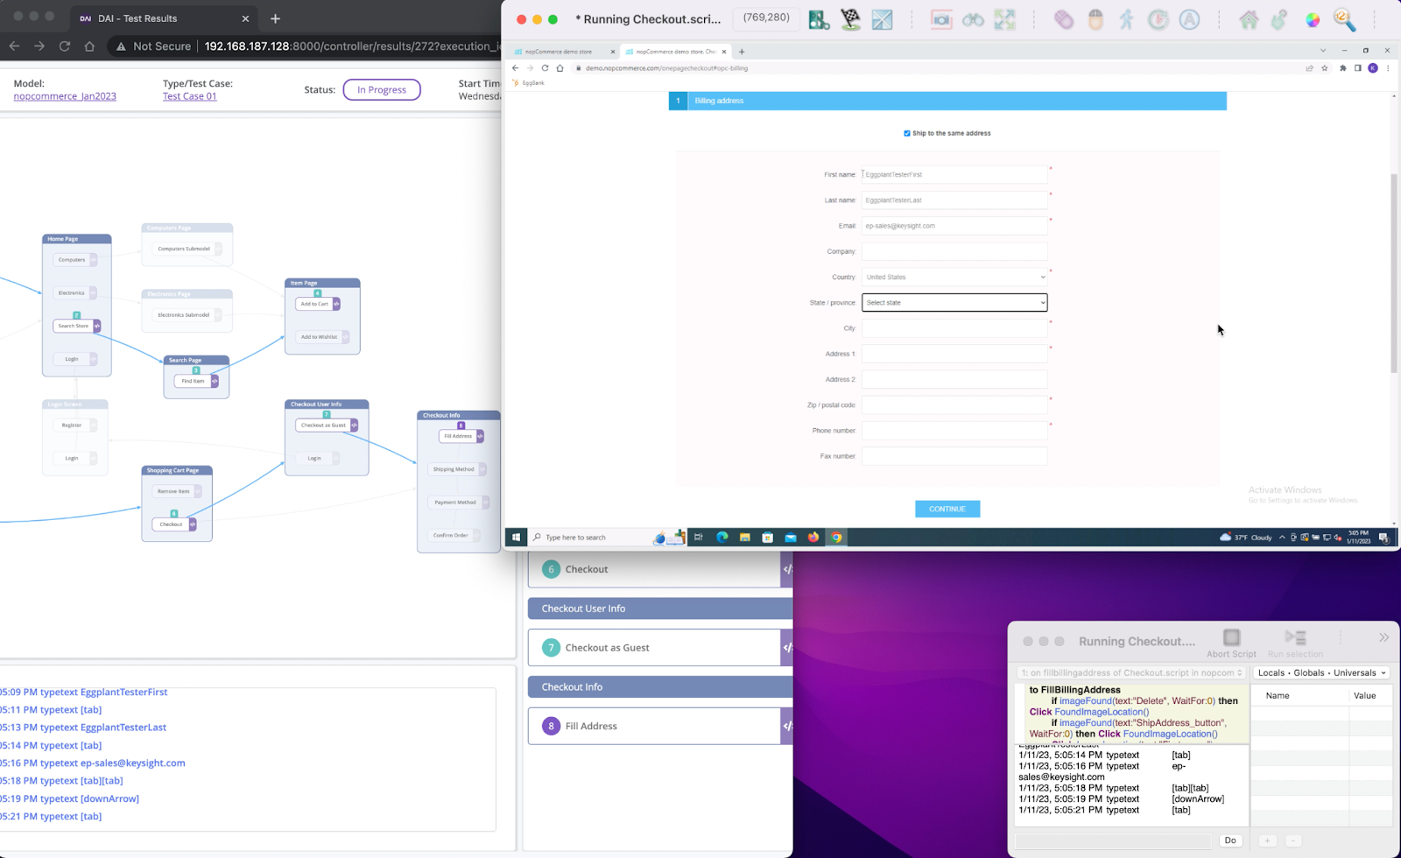Click remote Chrome tab-search chevron
1401x858 pixels.
click(x=1323, y=51)
